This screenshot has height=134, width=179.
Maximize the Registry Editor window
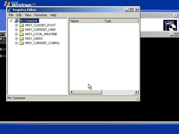[131, 10]
